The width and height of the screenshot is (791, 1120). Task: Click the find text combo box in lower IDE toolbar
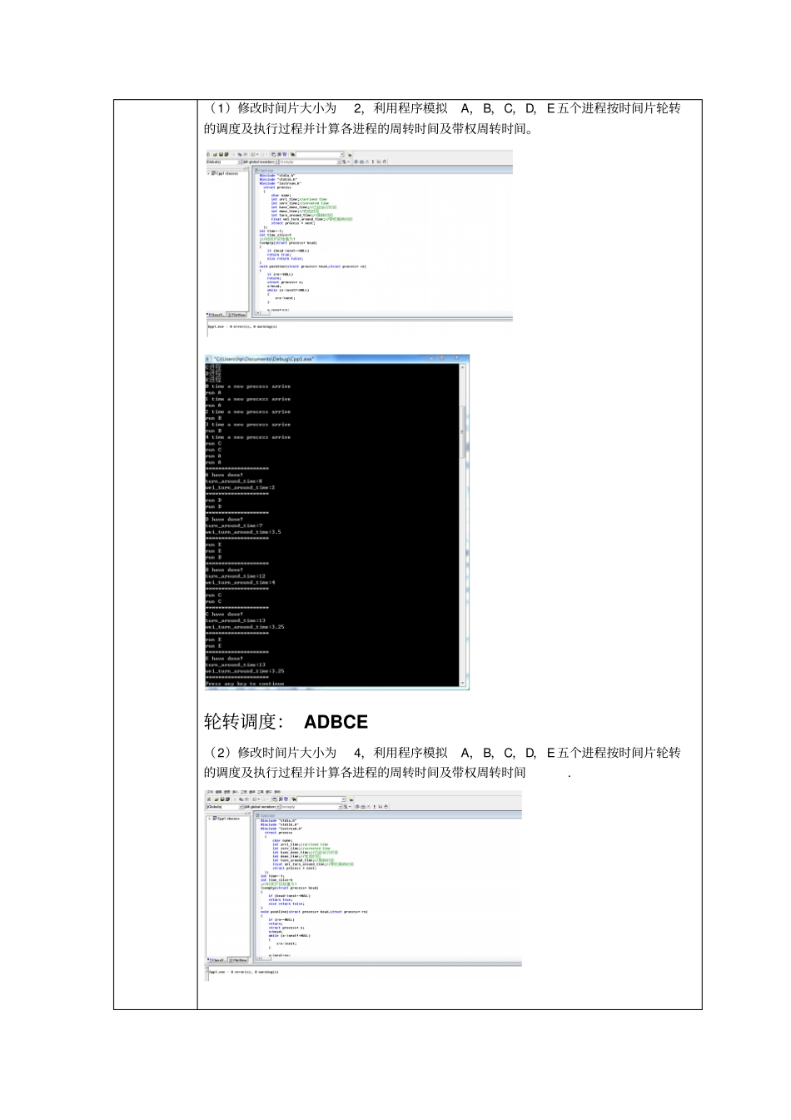point(321,799)
